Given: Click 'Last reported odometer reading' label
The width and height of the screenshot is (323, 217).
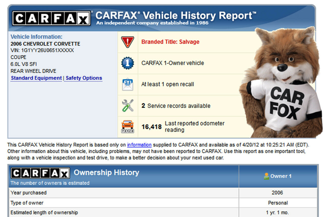Looking at the screenshot, I should [x=195, y=127].
